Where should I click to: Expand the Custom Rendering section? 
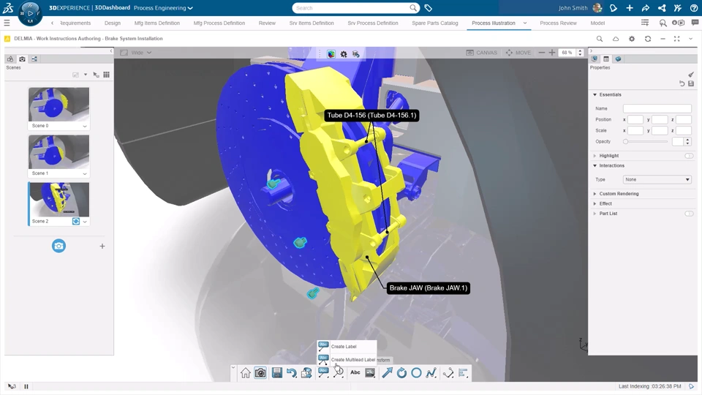595,194
